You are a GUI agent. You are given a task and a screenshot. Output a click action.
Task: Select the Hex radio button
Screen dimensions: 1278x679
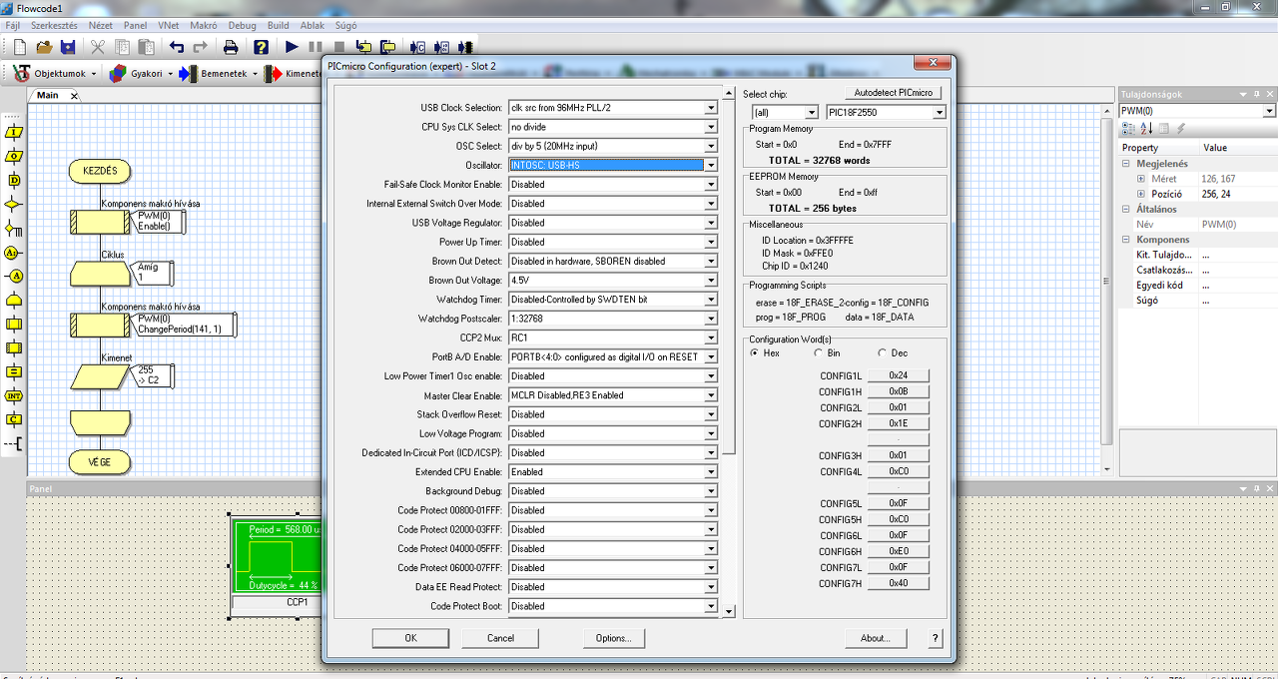pyautogui.click(x=754, y=352)
